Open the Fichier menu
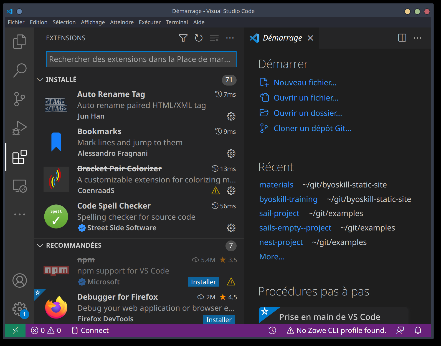This screenshot has height=346, width=441. [x=16, y=22]
